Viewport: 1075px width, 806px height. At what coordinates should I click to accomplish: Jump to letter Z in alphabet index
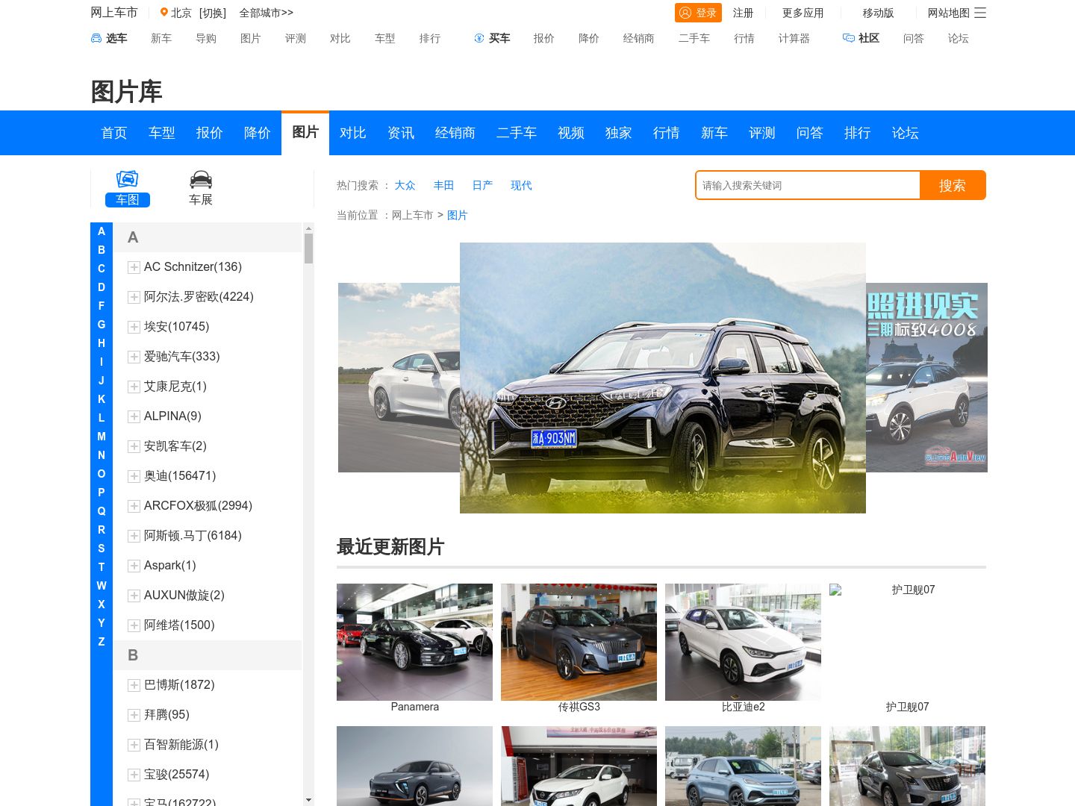pos(102,642)
